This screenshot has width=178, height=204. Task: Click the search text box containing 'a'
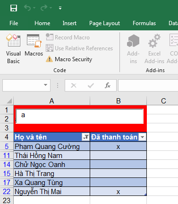(x=79, y=116)
